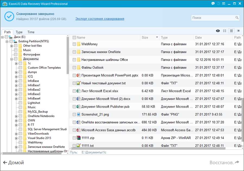Viewport: 244px width, 171px height.
Task: Click the Восстанов. recover button
Action: tap(224, 162)
